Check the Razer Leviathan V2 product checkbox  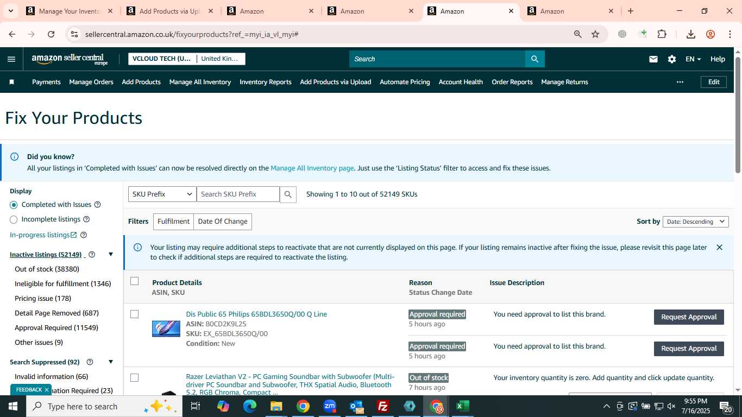point(135,378)
